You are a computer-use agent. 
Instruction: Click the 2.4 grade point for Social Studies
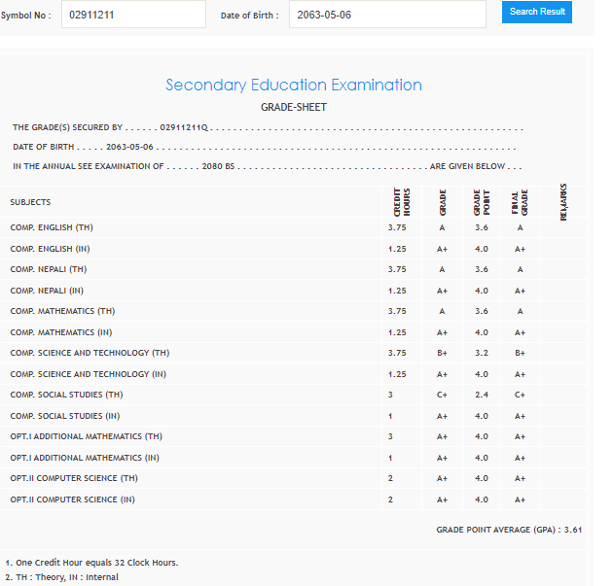tap(481, 395)
